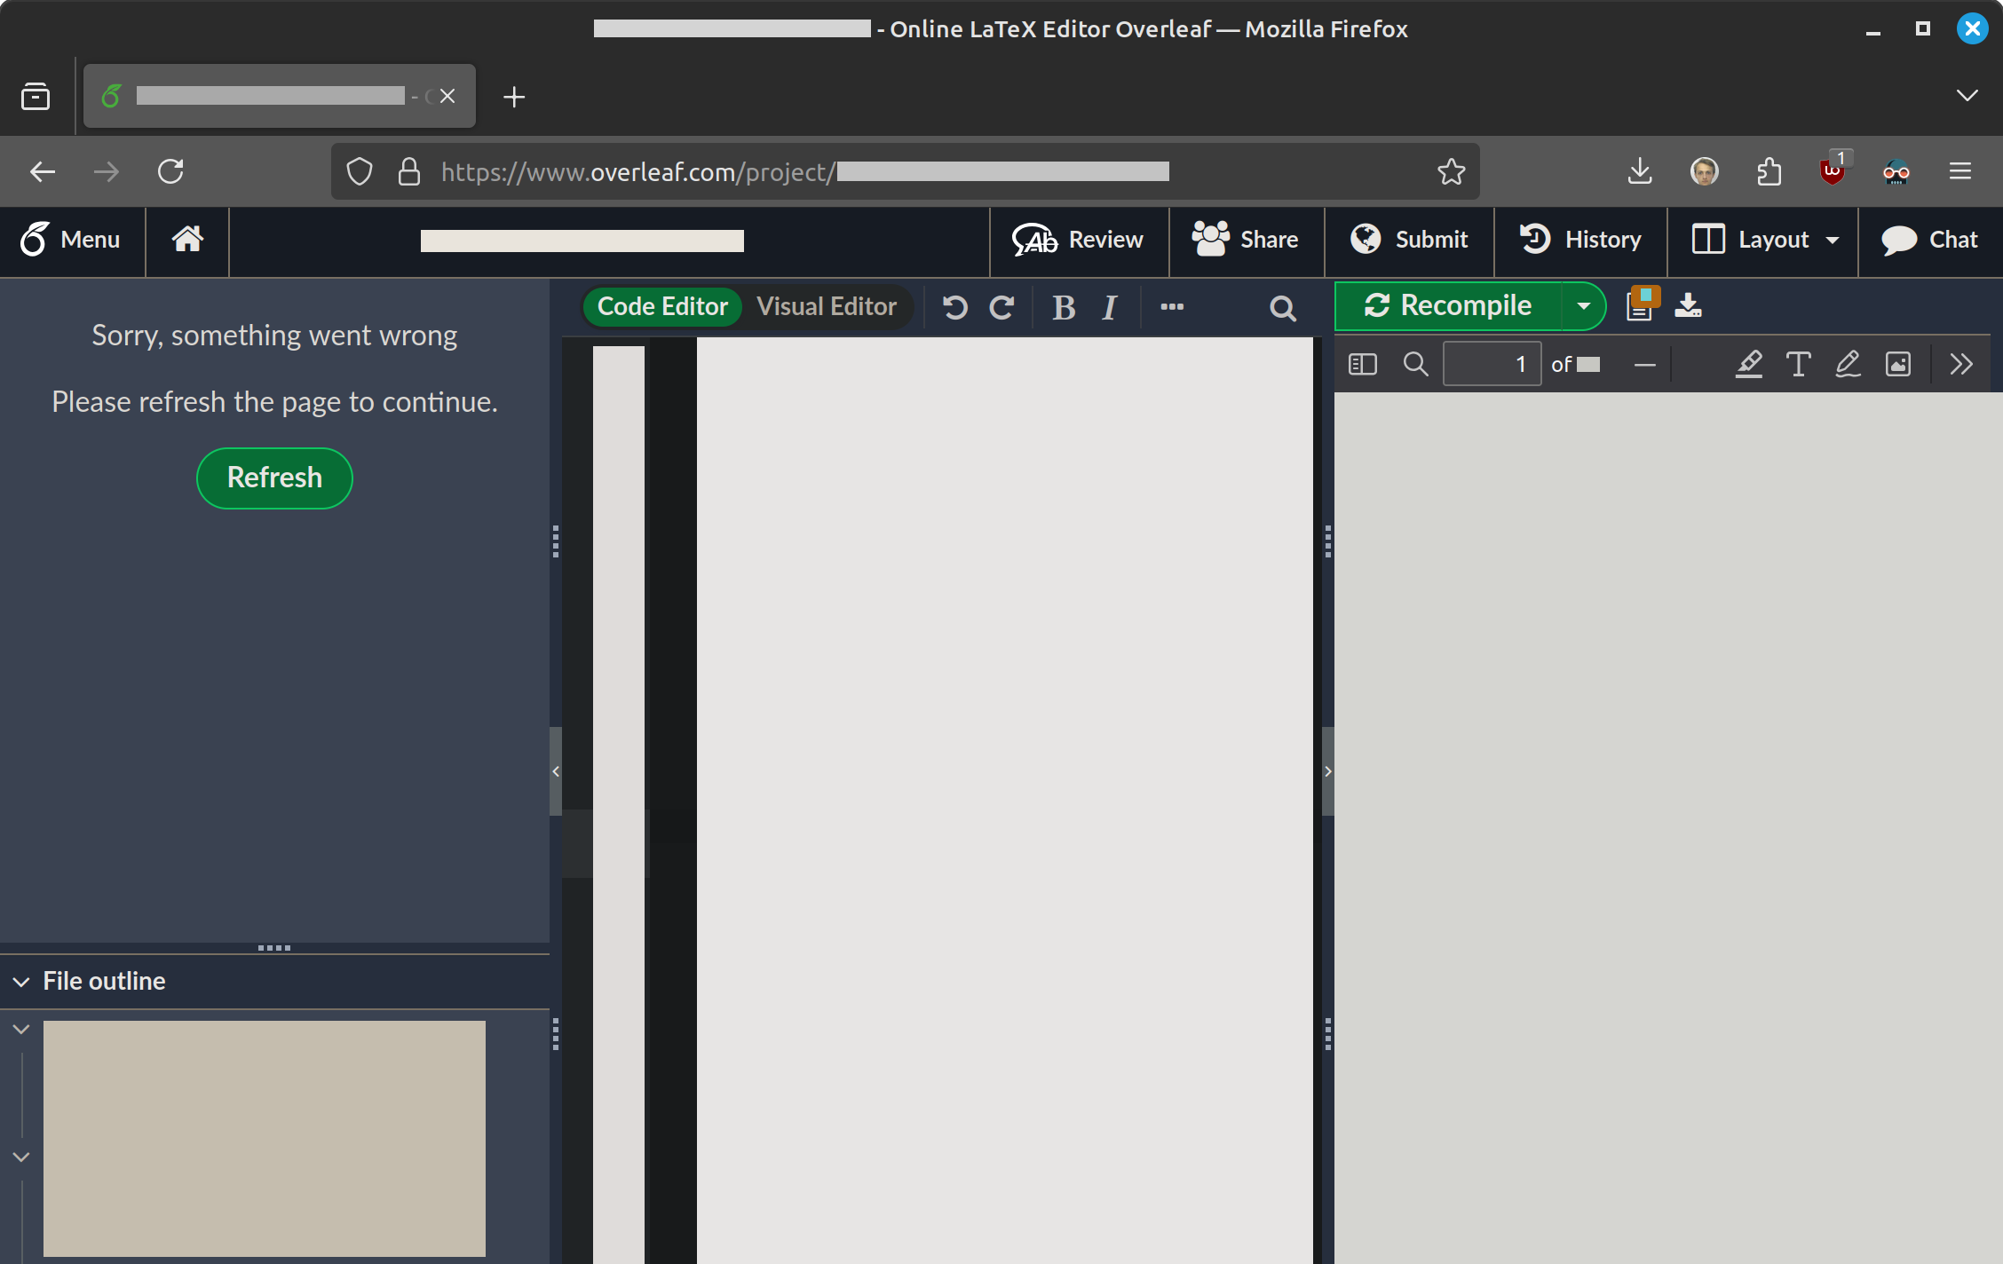Collapse the File outline section
Image resolution: width=2003 pixels, height=1264 pixels.
click(x=21, y=981)
